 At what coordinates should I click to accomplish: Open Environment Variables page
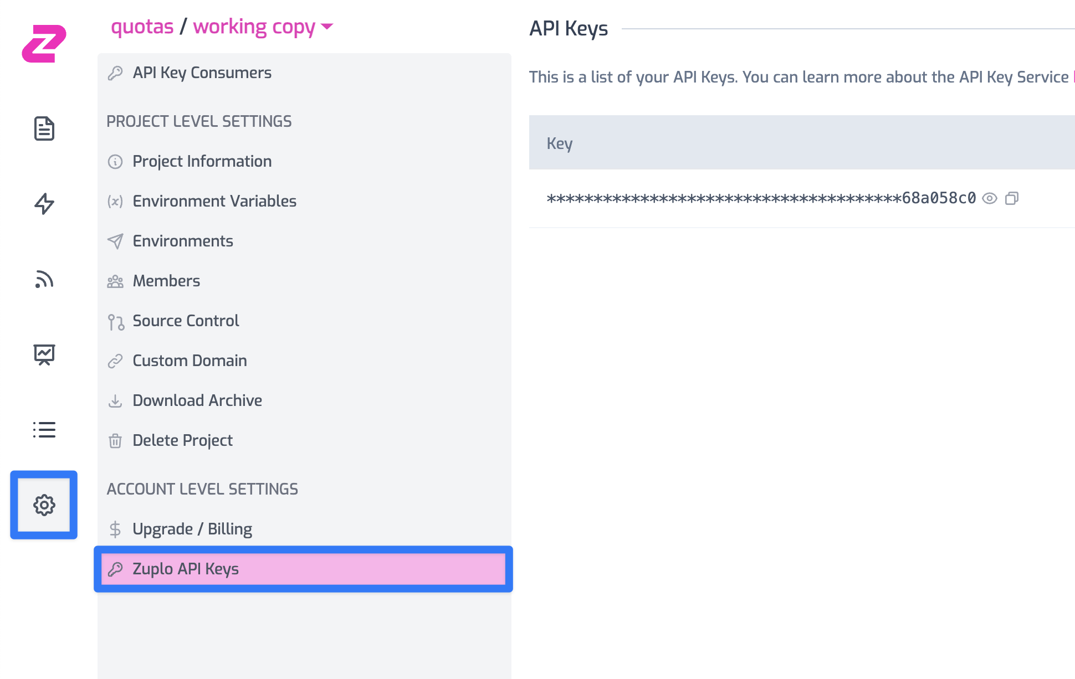[x=214, y=201]
